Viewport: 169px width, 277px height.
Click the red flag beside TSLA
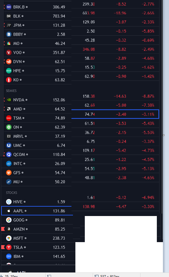coord(3,247)
